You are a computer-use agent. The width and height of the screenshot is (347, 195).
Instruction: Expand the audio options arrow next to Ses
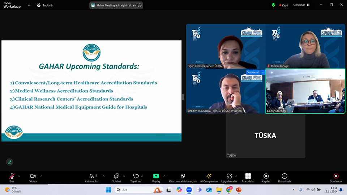[x=19, y=176]
